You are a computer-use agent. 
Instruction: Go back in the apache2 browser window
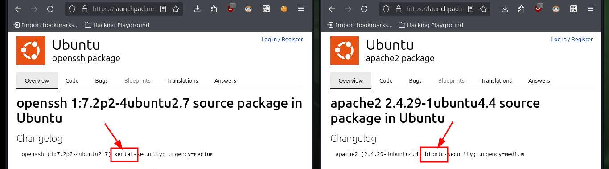click(332, 8)
